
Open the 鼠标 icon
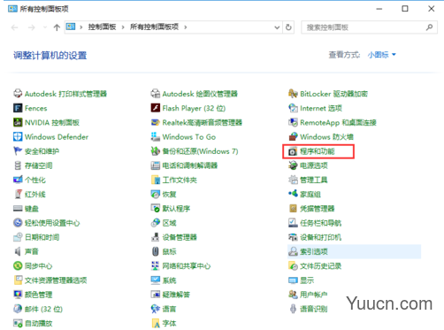pyautogui.click(x=156, y=251)
